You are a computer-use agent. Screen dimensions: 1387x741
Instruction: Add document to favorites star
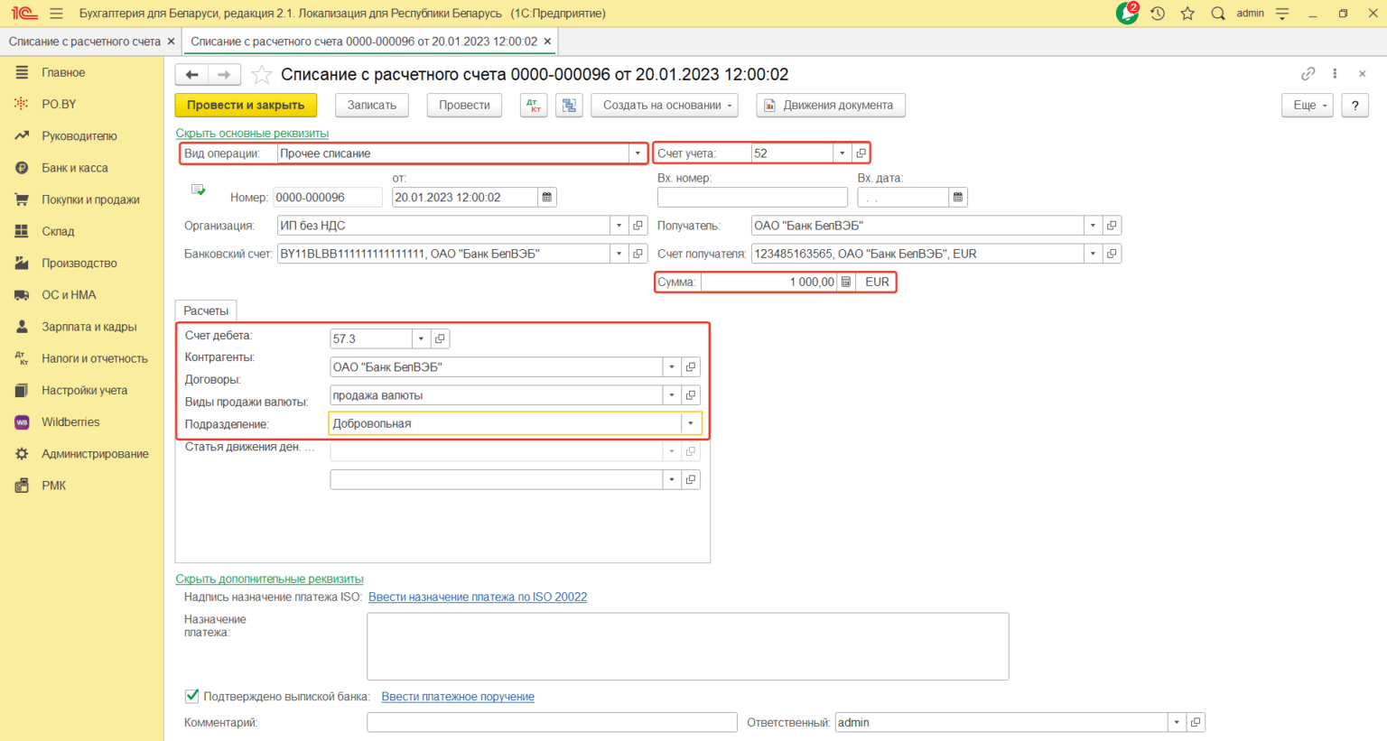[261, 75]
